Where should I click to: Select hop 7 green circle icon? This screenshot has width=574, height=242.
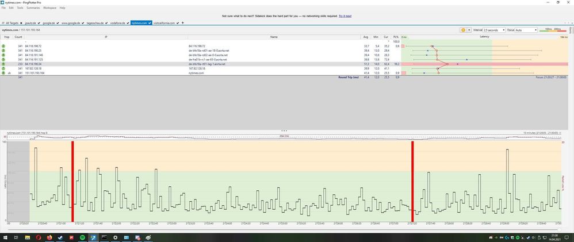click(3, 68)
